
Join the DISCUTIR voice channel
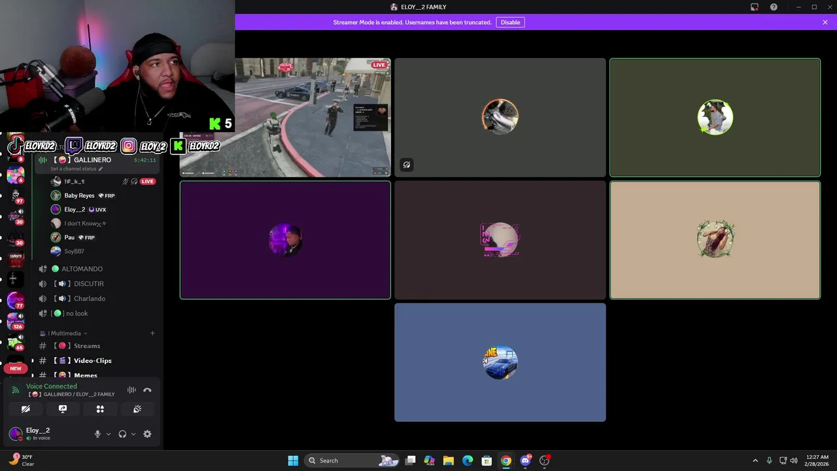click(88, 284)
